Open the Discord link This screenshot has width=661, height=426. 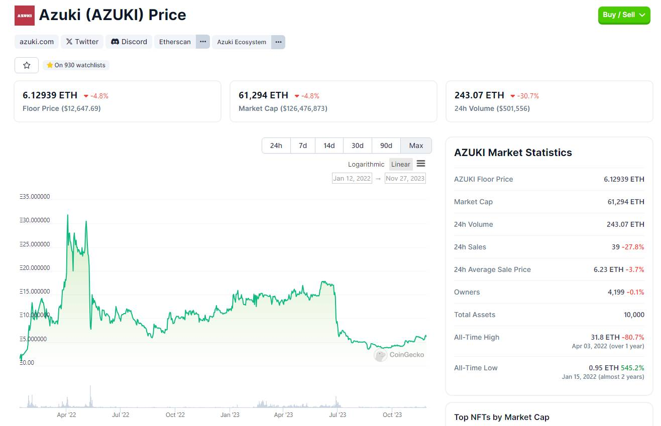[x=129, y=42]
